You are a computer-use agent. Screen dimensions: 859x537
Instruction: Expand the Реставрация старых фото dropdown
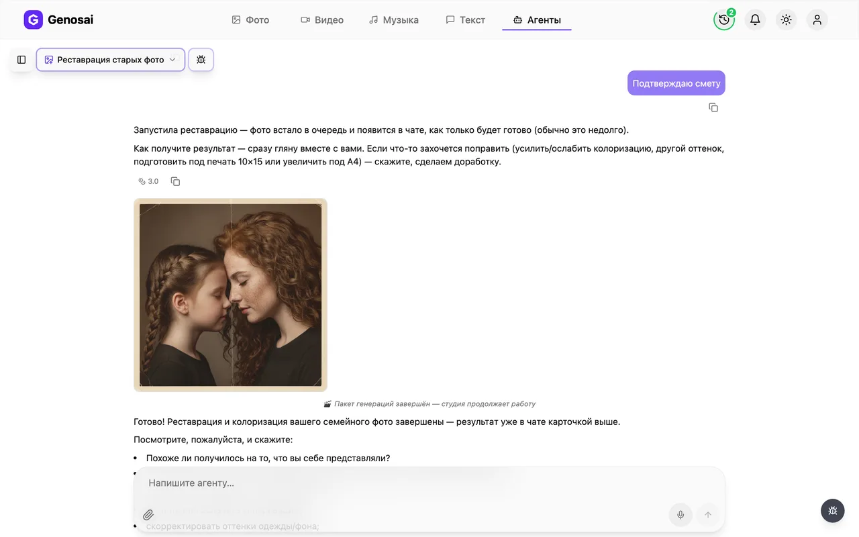click(111, 60)
